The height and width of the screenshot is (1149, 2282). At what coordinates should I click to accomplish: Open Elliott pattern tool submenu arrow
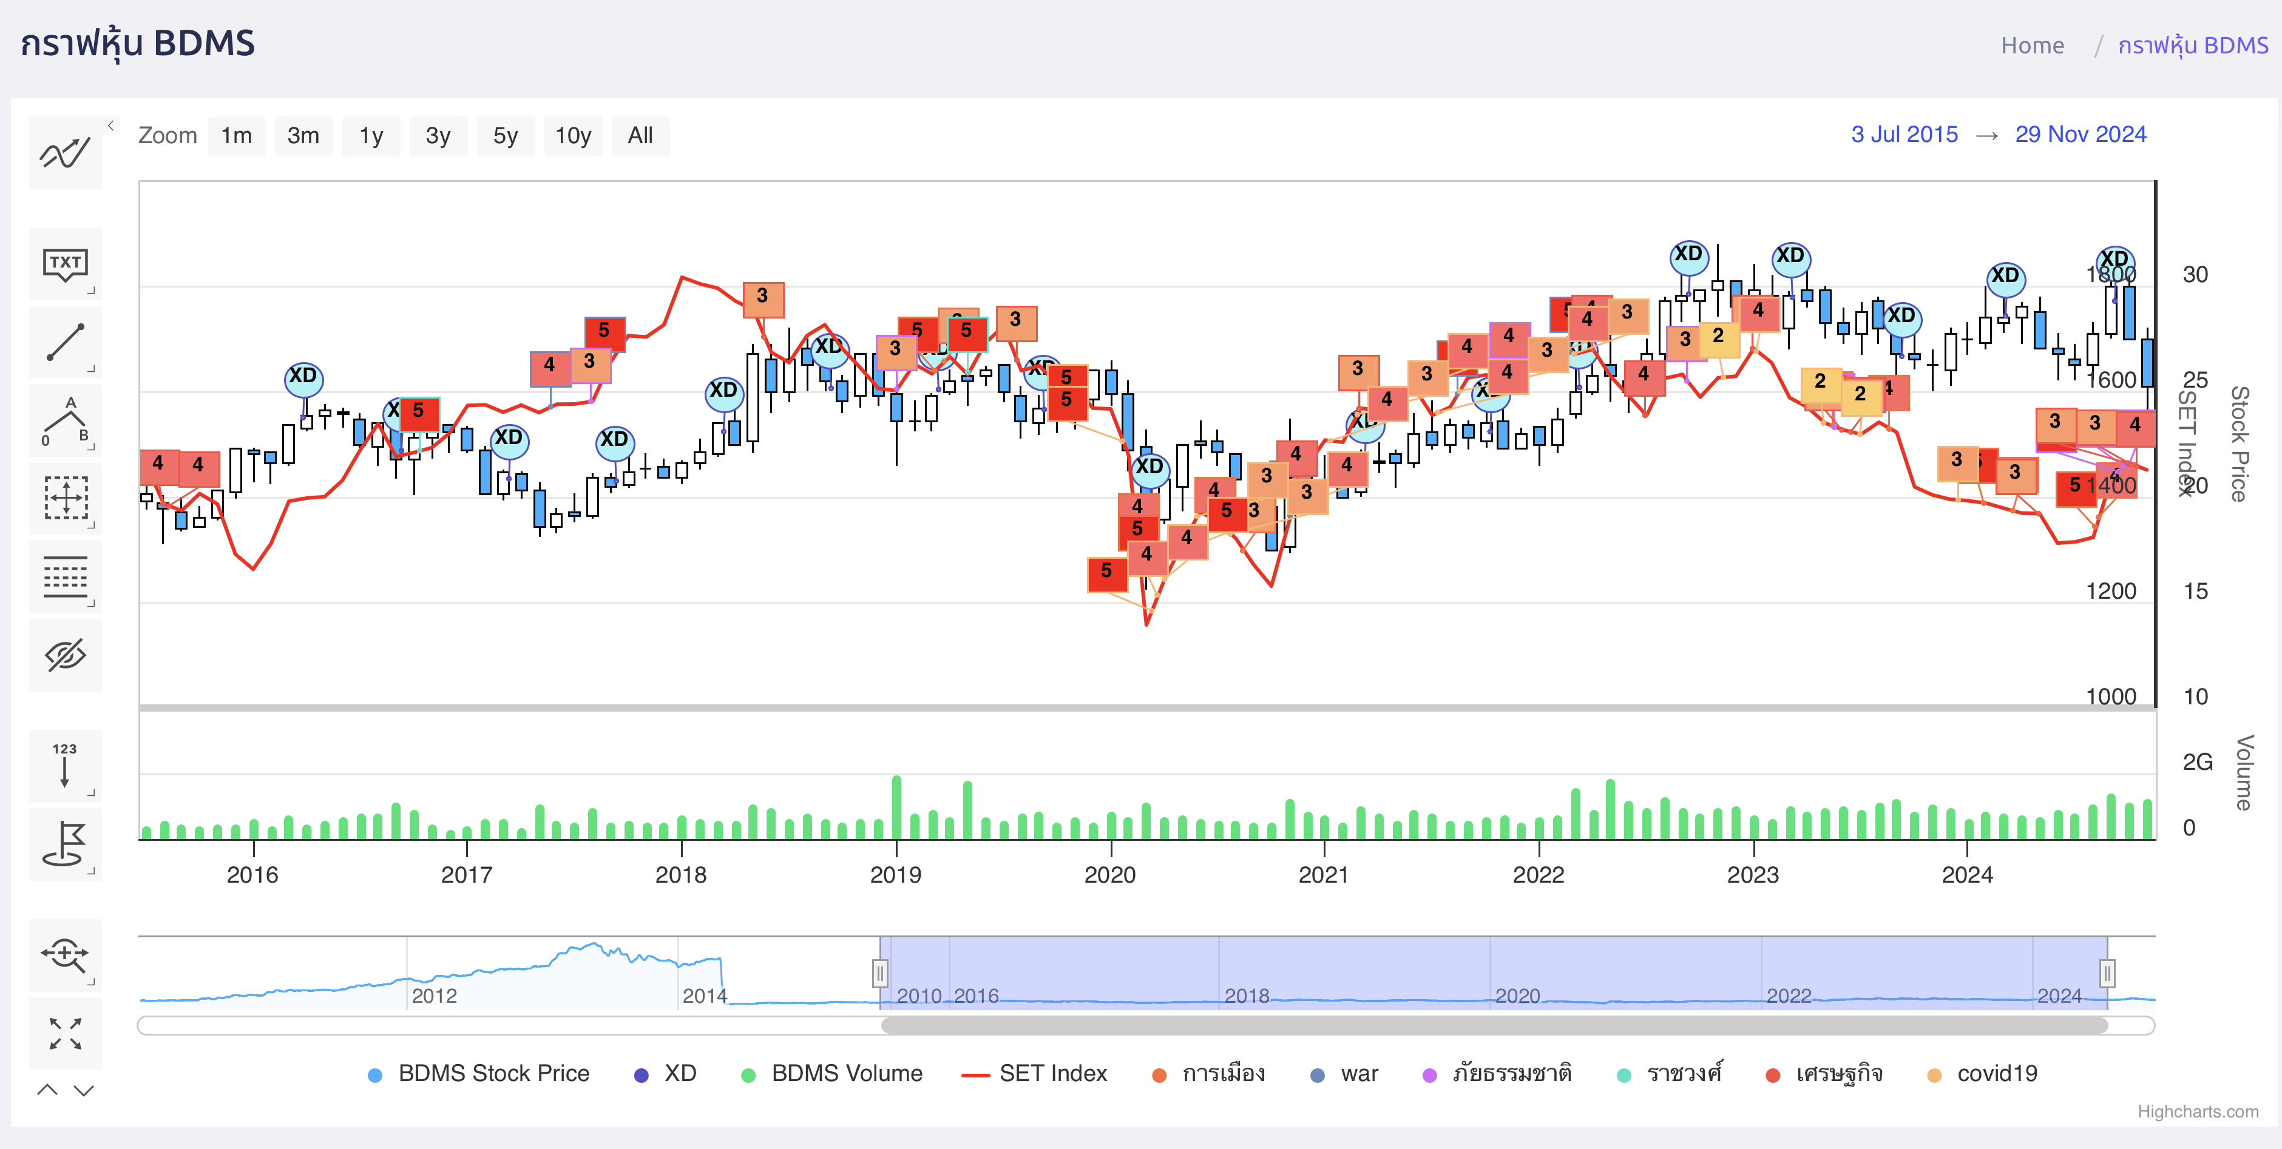coord(91,447)
